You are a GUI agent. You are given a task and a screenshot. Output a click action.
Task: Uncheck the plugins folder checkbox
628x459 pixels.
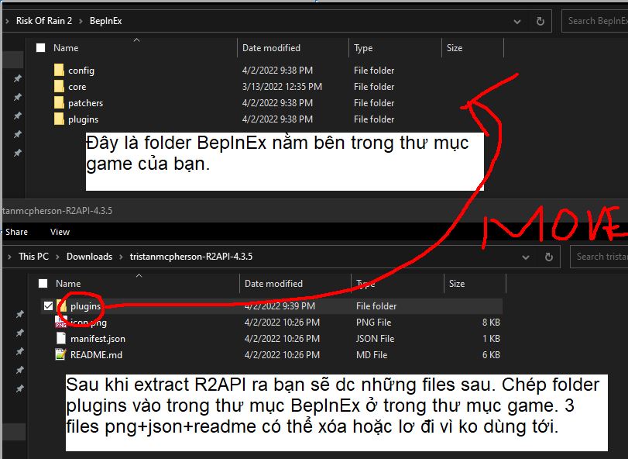click(x=47, y=305)
